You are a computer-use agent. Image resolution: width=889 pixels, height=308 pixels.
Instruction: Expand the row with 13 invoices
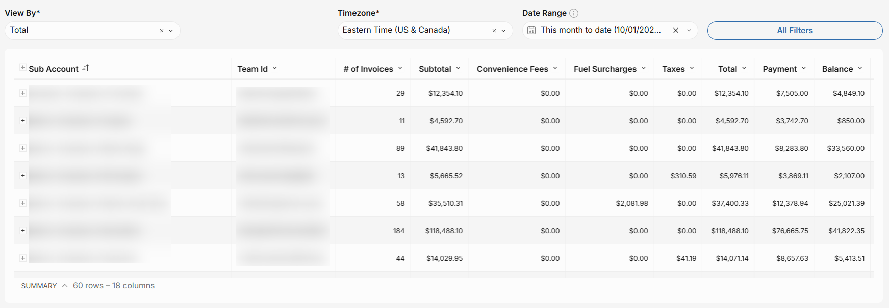pyautogui.click(x=22, y=176)
